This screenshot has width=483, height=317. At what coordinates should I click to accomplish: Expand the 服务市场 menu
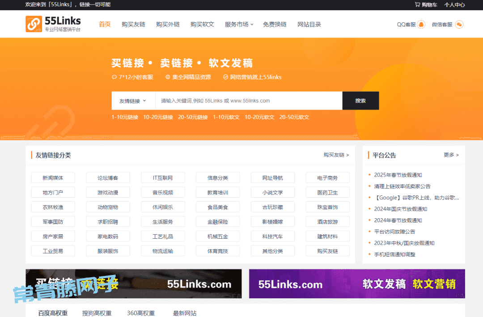[x=239, y=24]
